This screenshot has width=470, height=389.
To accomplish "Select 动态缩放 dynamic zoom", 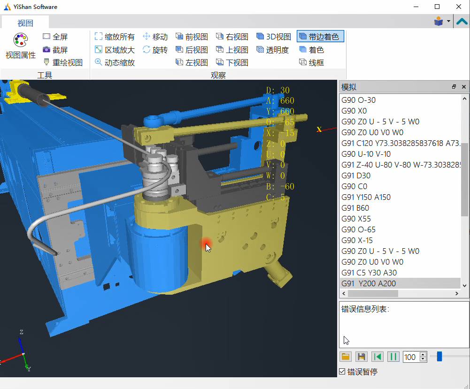I will 115,62.
